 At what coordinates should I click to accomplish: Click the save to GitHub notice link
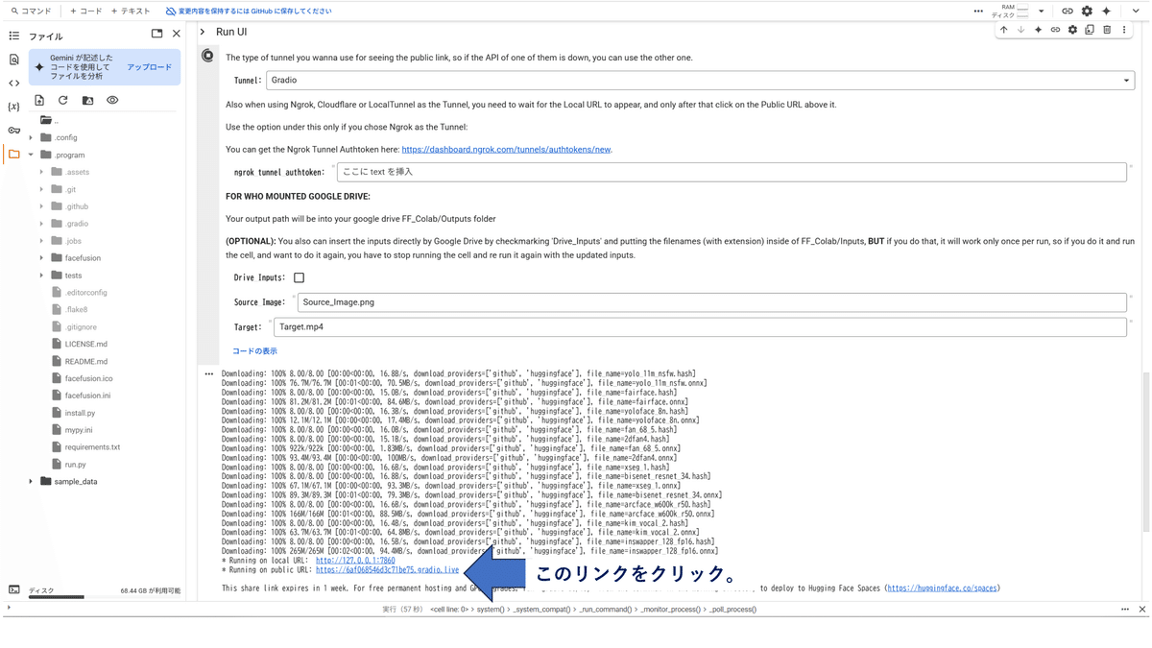(249, 12)
